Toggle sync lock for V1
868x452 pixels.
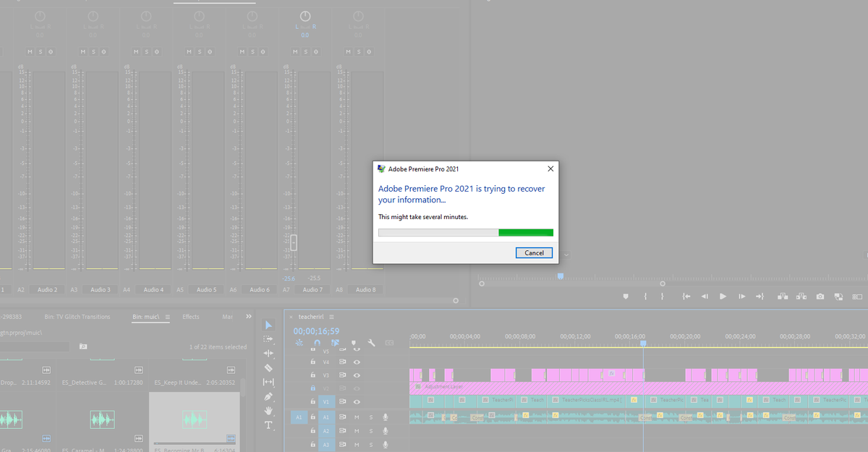(343, 401)
